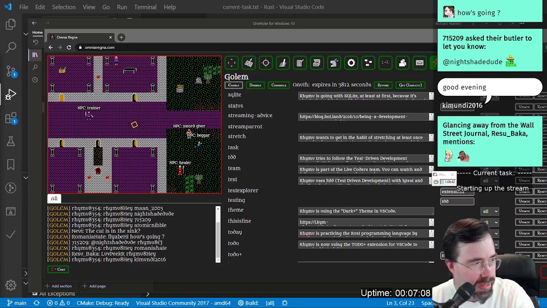Click the Disable button under Golem

[255, 85]
